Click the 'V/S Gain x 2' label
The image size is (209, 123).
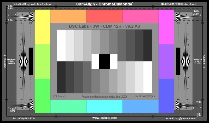pos(59,96)
